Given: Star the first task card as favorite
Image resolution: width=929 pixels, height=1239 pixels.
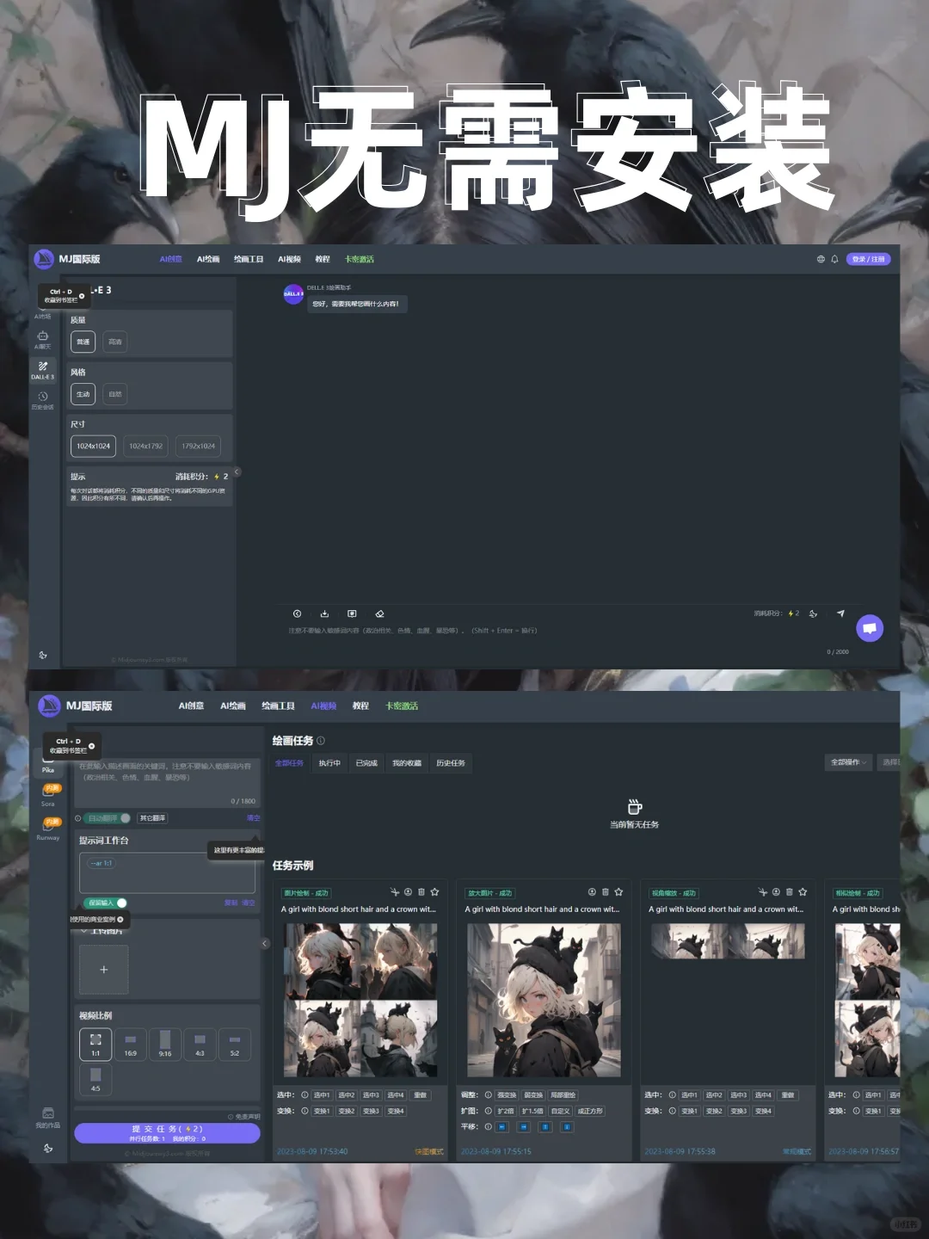Looking at the screenshot, I should (434, 891).
